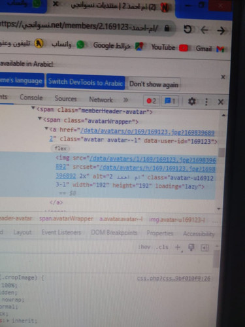The image size is (245, 327).
Task: Open css.php?css..9bf010f9:26 source link
Action: (173, 279)
